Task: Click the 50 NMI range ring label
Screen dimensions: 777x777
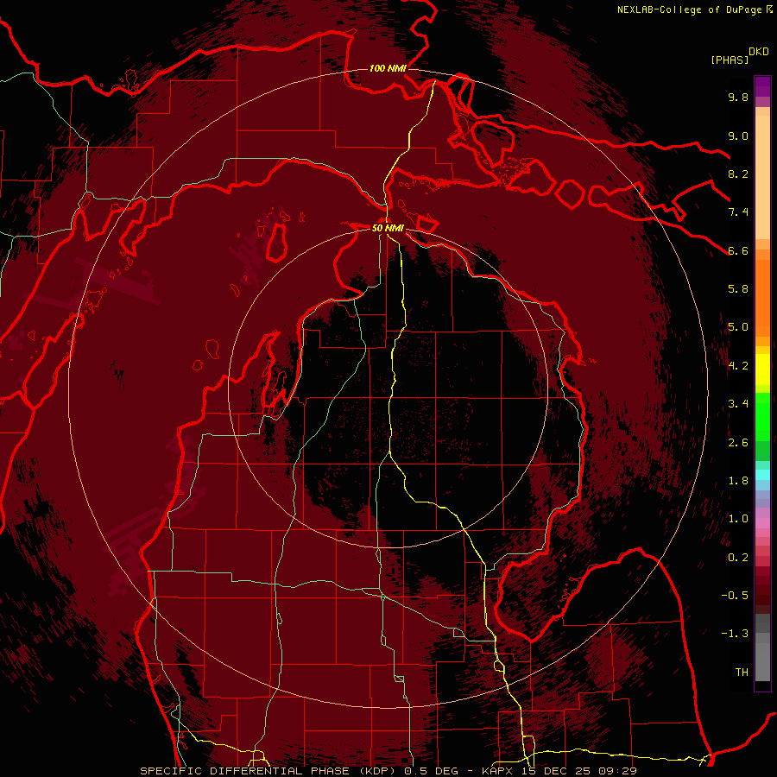Action: [x=388, y=228]
